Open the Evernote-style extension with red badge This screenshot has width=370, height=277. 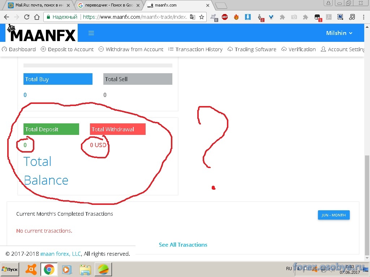[x=318, y=17]
